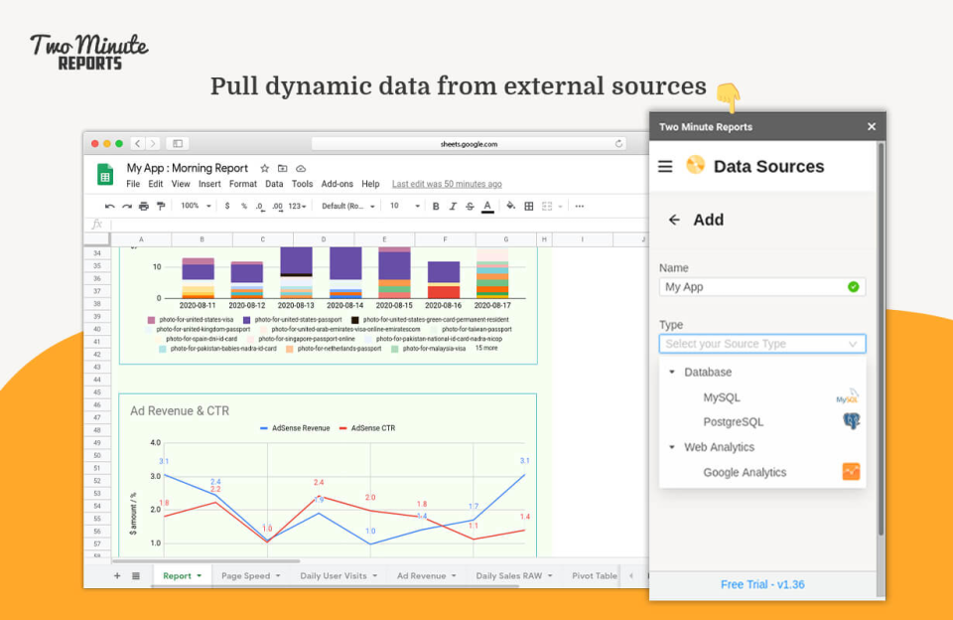The width and height of the screenshot is (953, 620).
Task: Click the sidebar vertical scrollbar
Action: pos(881,340)
